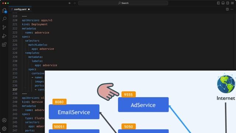Open the Source Control view
236x133 pixels.
4,27
